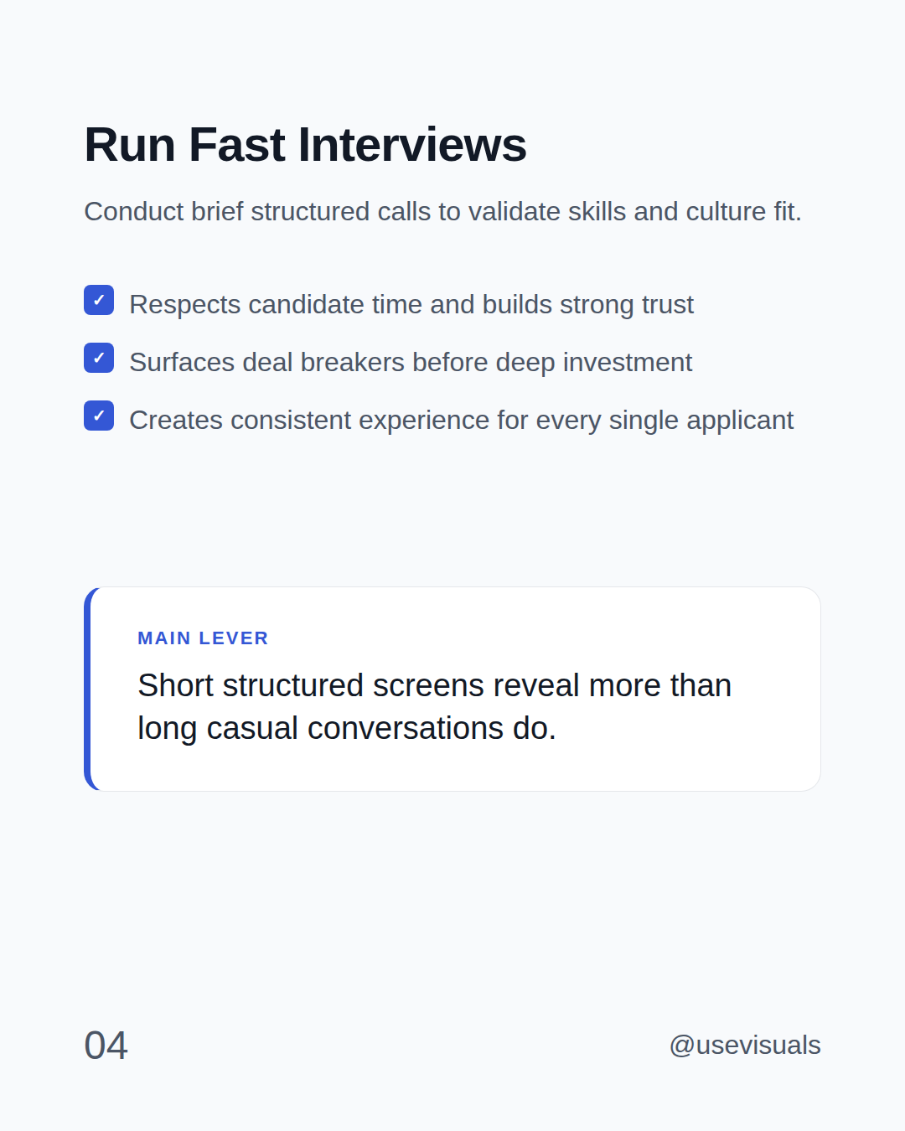905x1131 pixels.
Task: Toggle the checkbox beside Respects candidate time
Action: 99,300
